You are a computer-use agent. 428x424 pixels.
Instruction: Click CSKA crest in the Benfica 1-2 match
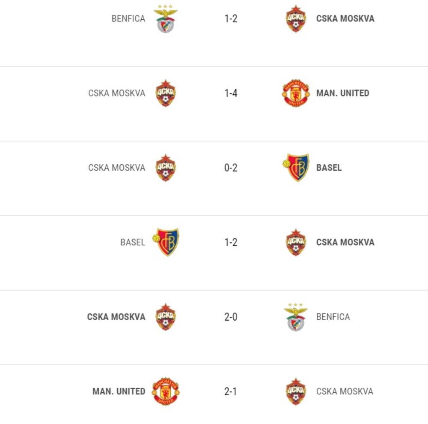[x=296, y=19]
